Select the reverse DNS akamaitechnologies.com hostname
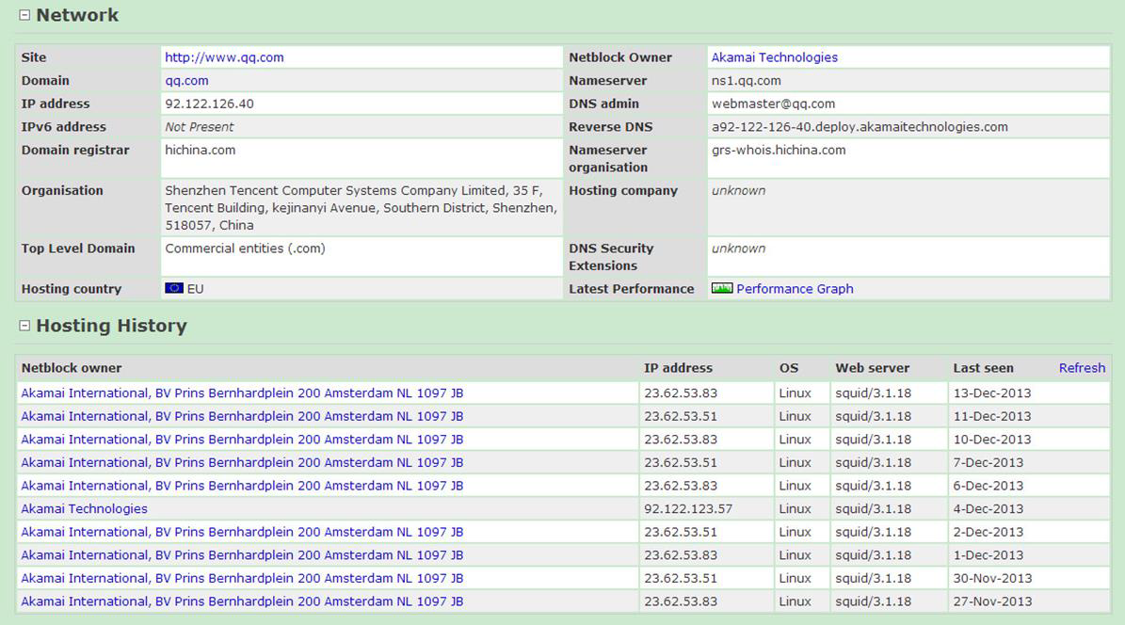The width and height of the screenshot is (1125, 625). pyautogui.click(x=860, y=127)
